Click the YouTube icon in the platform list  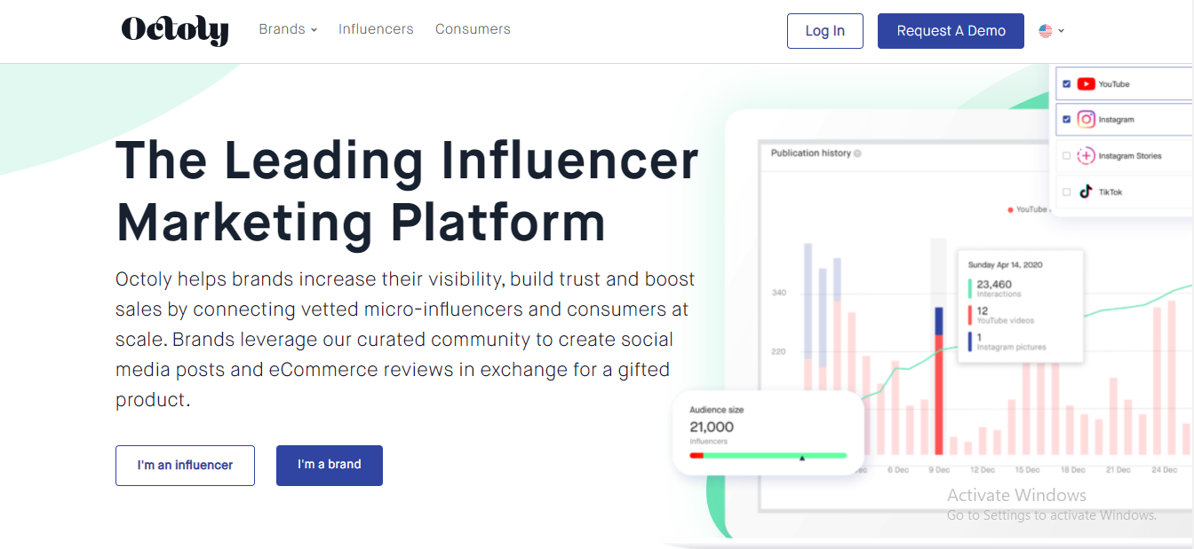pos(1086,84)
